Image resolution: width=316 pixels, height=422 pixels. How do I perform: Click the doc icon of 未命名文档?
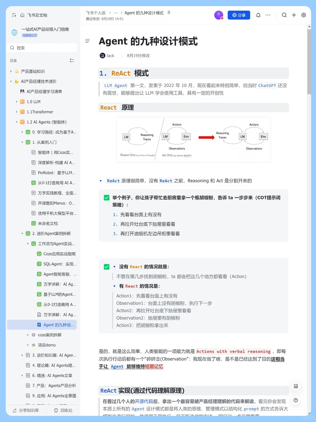click(x=33, y=223)
